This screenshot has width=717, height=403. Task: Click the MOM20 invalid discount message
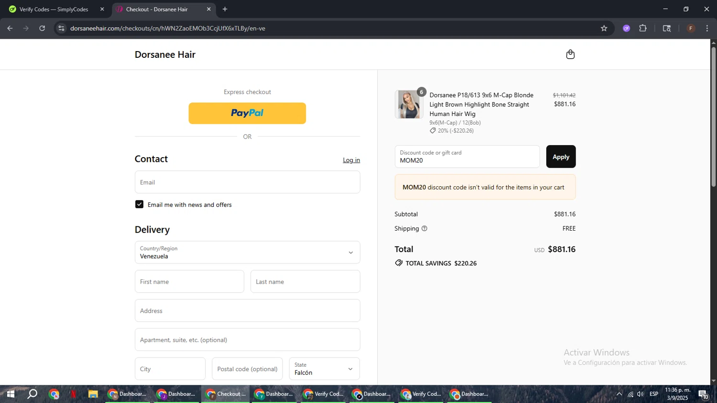click(485, 187)
